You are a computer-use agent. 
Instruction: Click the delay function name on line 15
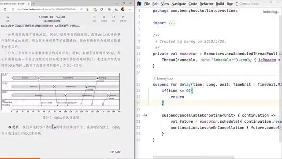[x=185, y=84]
